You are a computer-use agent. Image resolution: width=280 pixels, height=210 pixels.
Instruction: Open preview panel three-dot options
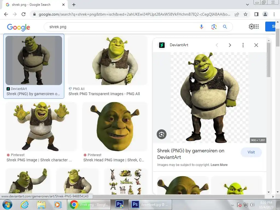click(x=243, y=45)
